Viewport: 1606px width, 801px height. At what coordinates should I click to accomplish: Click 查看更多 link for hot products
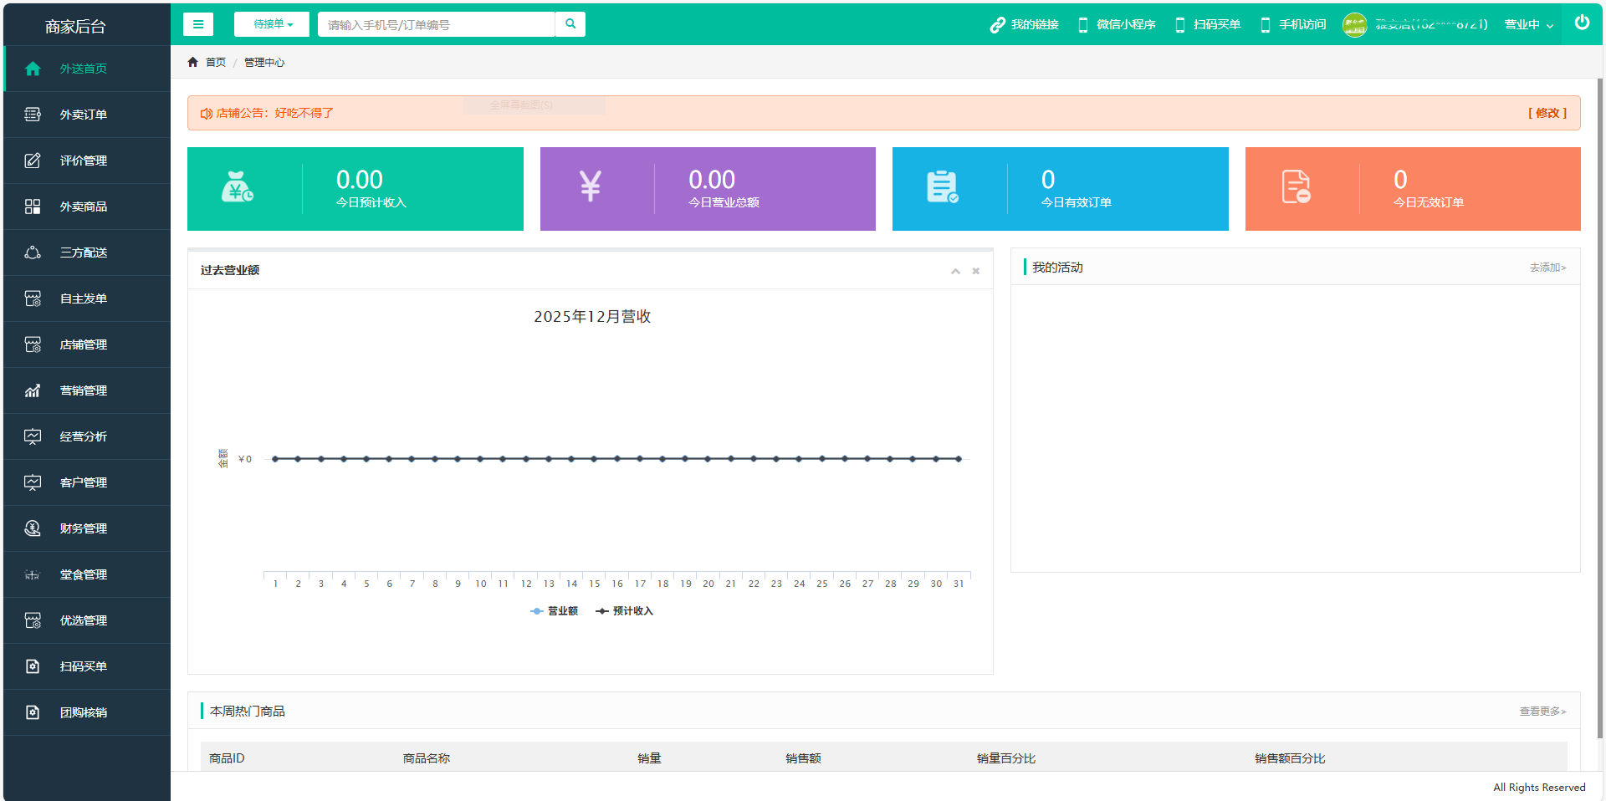[x=1542, y=712]
